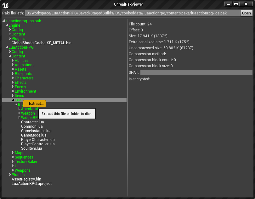
Task: Expand the Environment folder arrow
Action: pyautogui.click(x=13, y=91)
